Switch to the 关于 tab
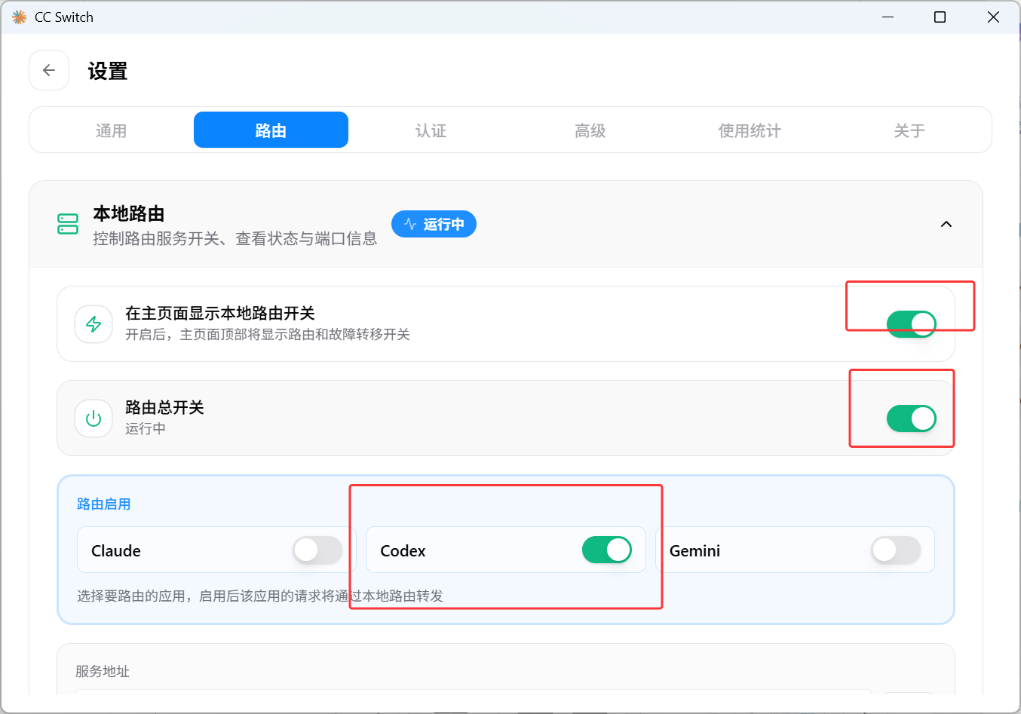The height and width of the screenshot is (714, 1021). tap(909, 130)
